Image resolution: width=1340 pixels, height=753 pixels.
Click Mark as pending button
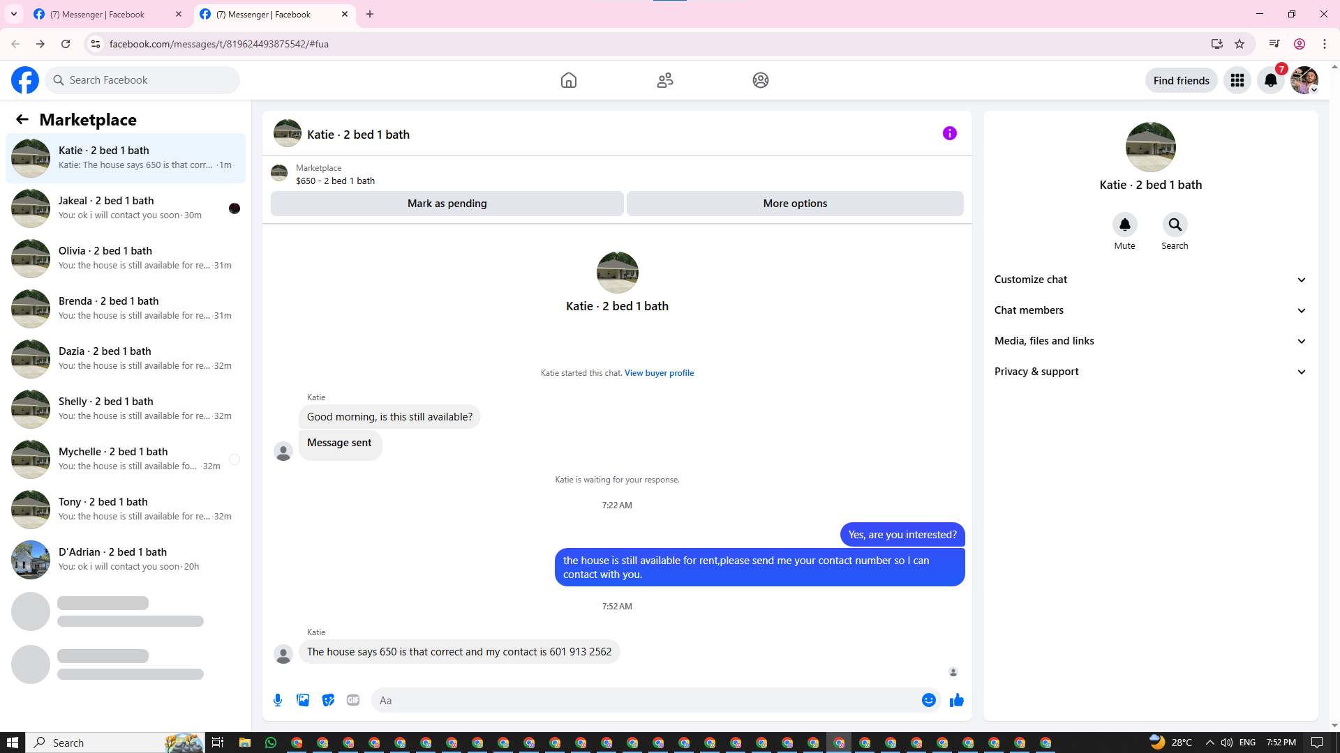click(447, 204)
